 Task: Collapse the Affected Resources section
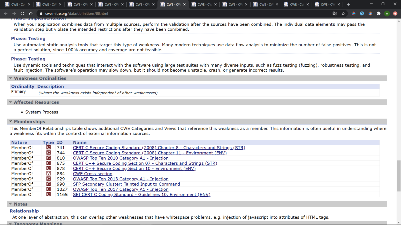pos(10,102)
